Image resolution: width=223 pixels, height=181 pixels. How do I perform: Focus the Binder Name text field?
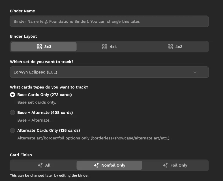pyautogui.click(x=109, y=21)
